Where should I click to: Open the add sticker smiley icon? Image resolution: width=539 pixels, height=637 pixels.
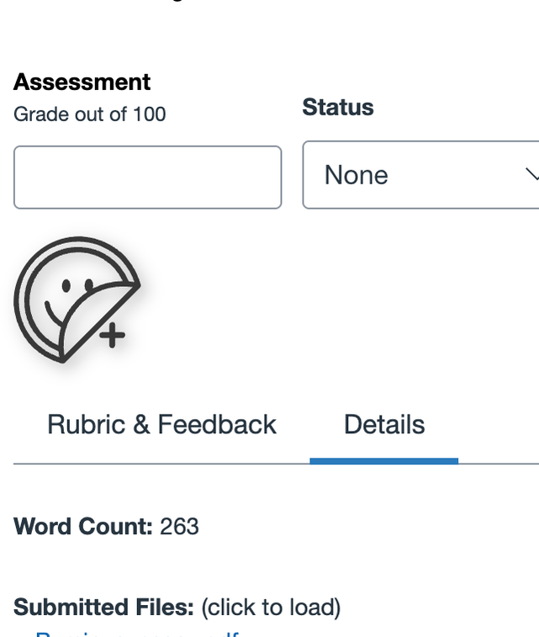[x=74, y=300]
